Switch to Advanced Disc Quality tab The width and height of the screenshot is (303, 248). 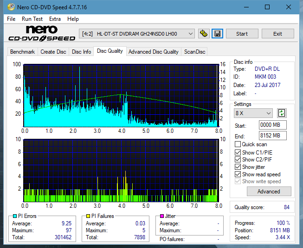click(x=154, y=52)
